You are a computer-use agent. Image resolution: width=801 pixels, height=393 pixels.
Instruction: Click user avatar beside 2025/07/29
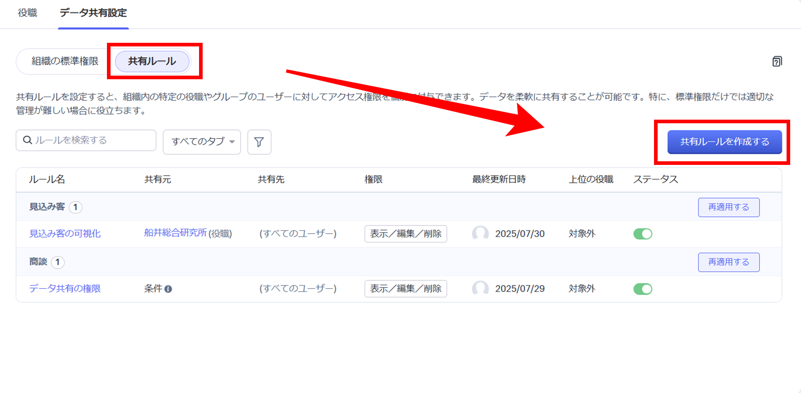(x=480, y=289)
